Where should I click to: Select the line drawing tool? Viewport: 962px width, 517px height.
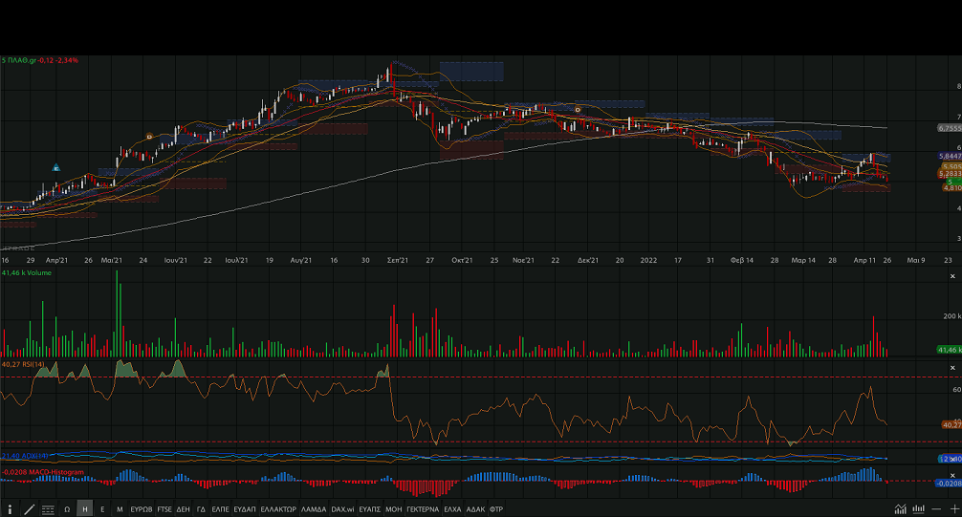coord(29,509)
